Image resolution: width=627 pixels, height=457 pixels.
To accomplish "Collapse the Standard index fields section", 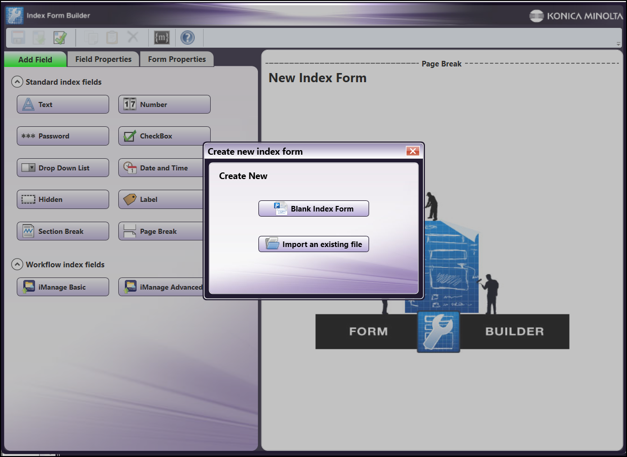I will 17,81.
